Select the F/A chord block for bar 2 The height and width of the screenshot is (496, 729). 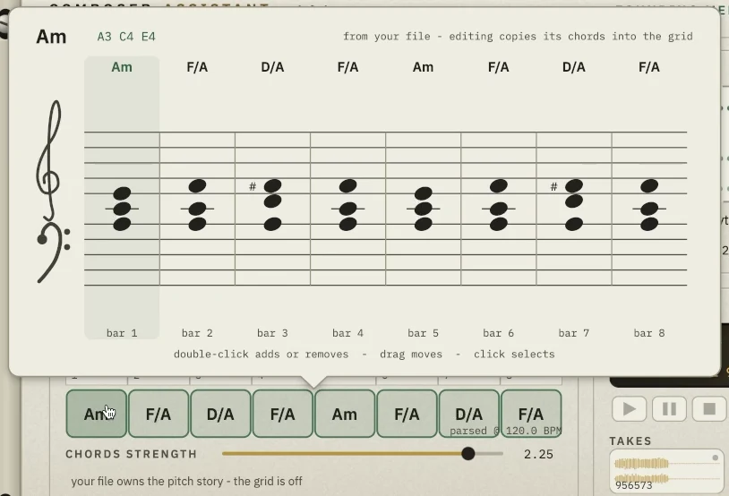pos(159,414)
